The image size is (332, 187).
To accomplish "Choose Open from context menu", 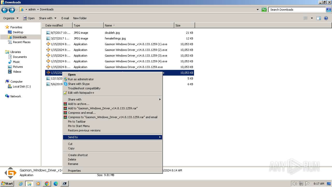I will pos(113,75).
